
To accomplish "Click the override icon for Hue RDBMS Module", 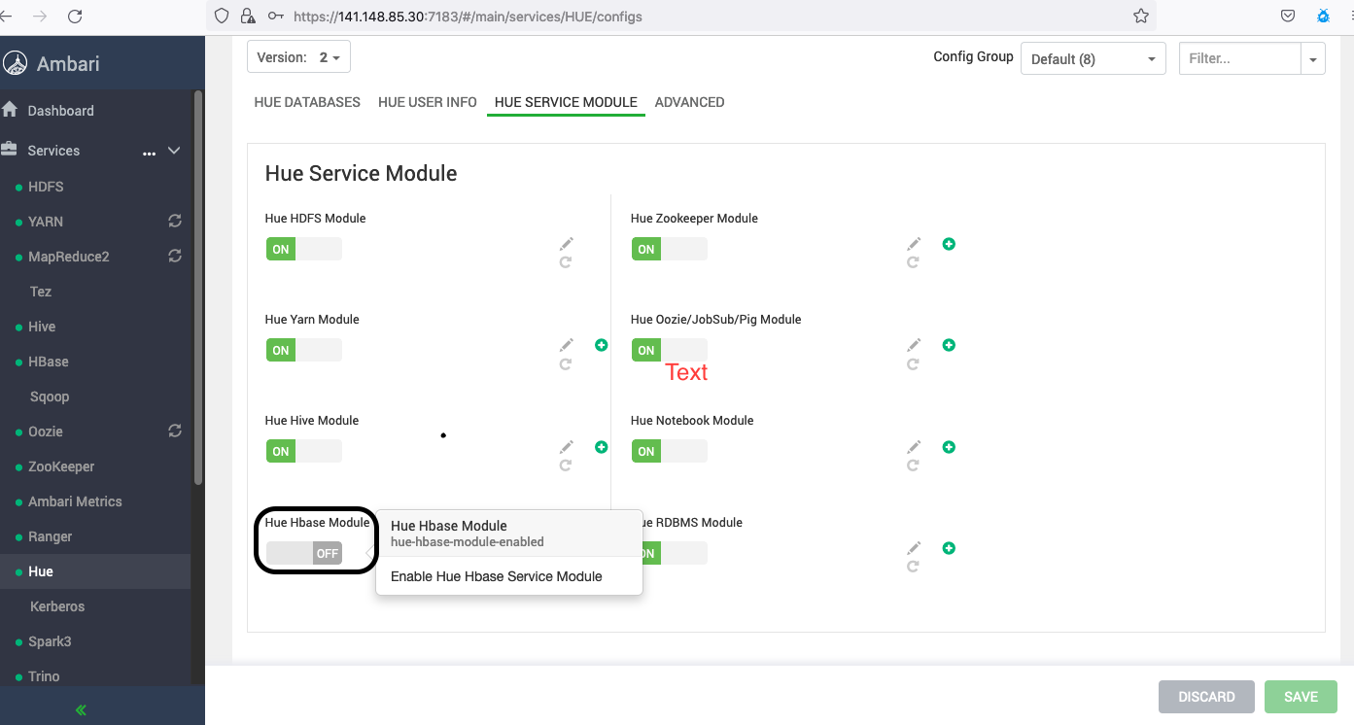I will [949, 547].
